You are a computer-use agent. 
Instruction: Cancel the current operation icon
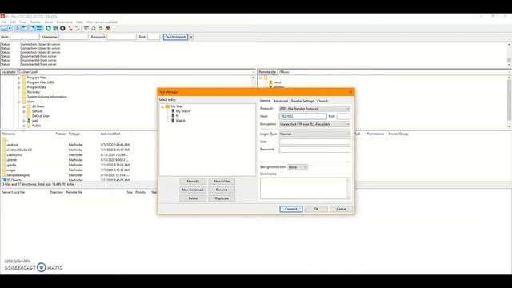pyautogui.click(x=62, y=29)
